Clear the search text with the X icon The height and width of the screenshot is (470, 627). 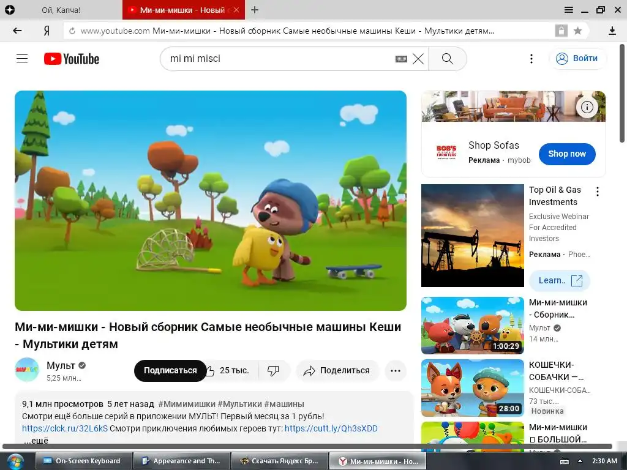tap(418, 59)
